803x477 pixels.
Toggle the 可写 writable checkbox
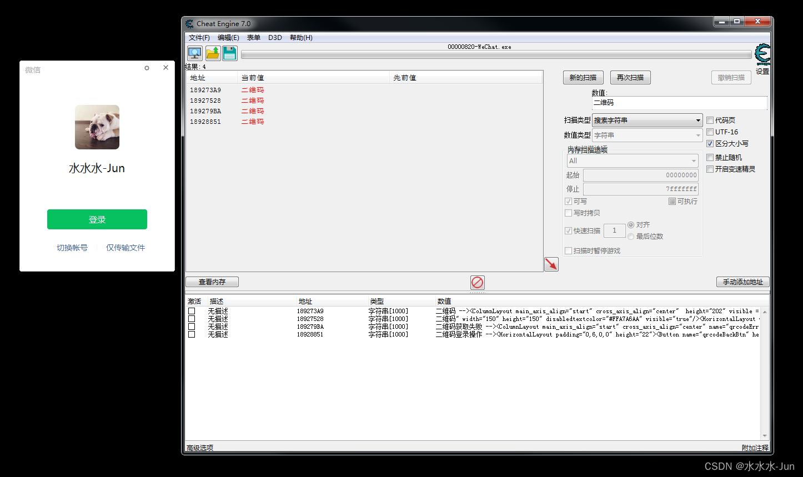(x=568, y=201)
